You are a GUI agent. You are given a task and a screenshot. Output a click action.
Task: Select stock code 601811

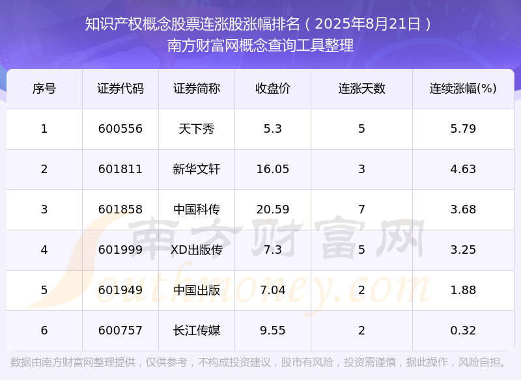click(120, 169)
